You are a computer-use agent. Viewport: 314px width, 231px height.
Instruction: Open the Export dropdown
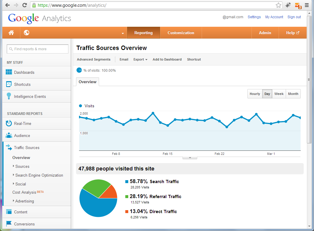[140, 59]
